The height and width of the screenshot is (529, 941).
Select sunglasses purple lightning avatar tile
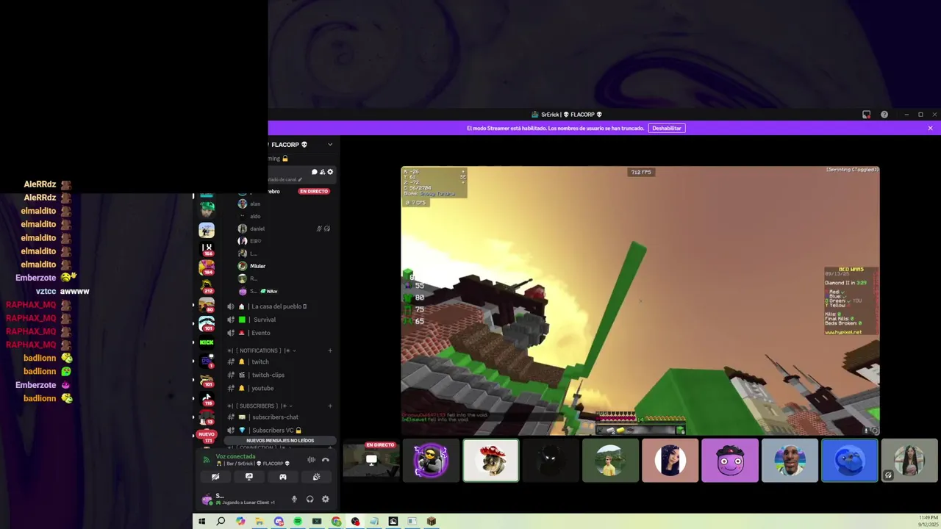click(x=431, y=461)
